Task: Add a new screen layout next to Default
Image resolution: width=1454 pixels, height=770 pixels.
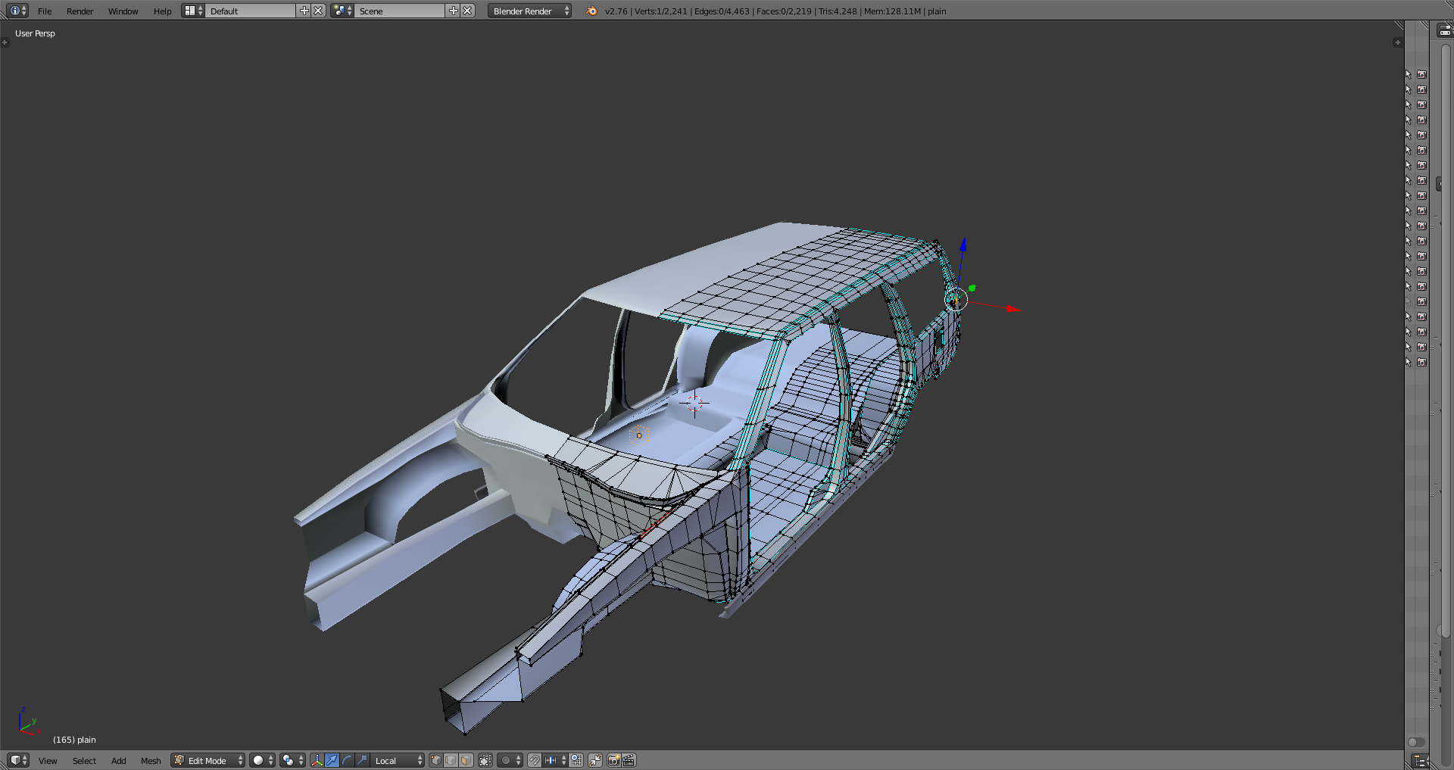Action: tap(304, 11)
